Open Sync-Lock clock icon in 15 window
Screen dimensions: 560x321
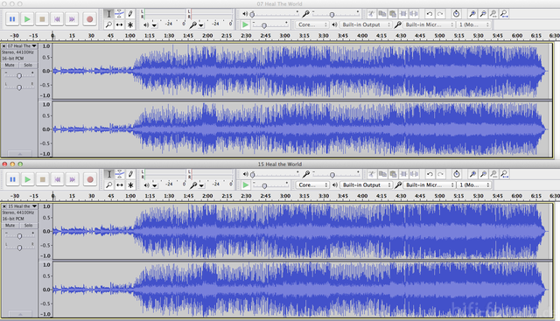[457, 174]
